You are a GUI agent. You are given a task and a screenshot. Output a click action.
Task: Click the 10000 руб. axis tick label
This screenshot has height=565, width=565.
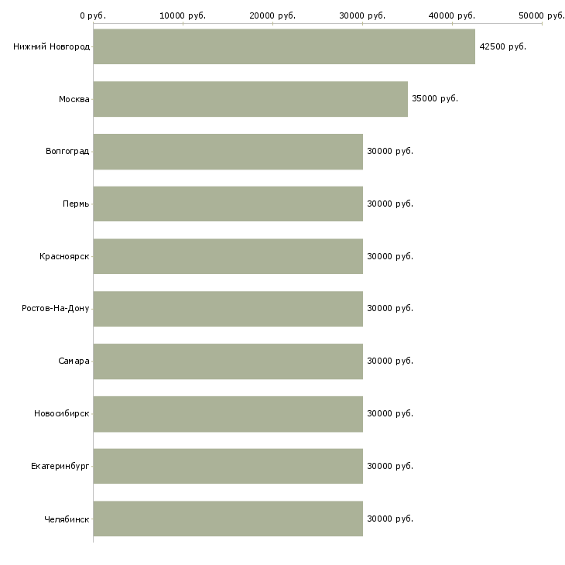point(183,15)
